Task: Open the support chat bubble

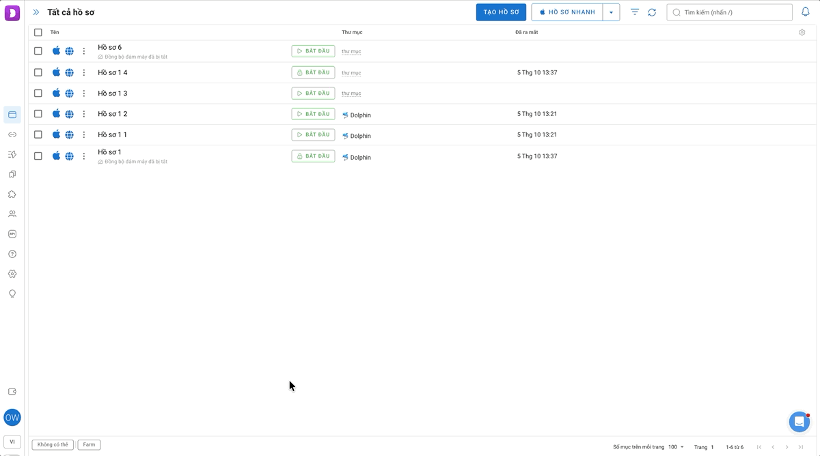Action: click(799, 422)
